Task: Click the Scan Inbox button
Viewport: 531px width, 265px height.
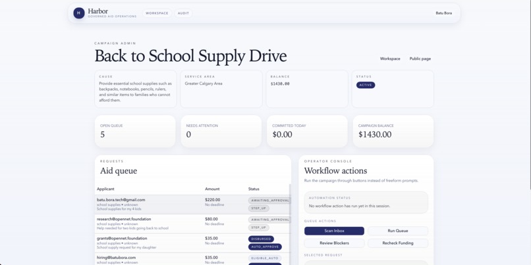Action: point(334,231)
